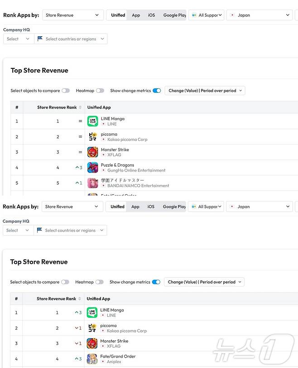Click the Puzzle & Dragons app icon
The image size is (298, 368).
92,167
